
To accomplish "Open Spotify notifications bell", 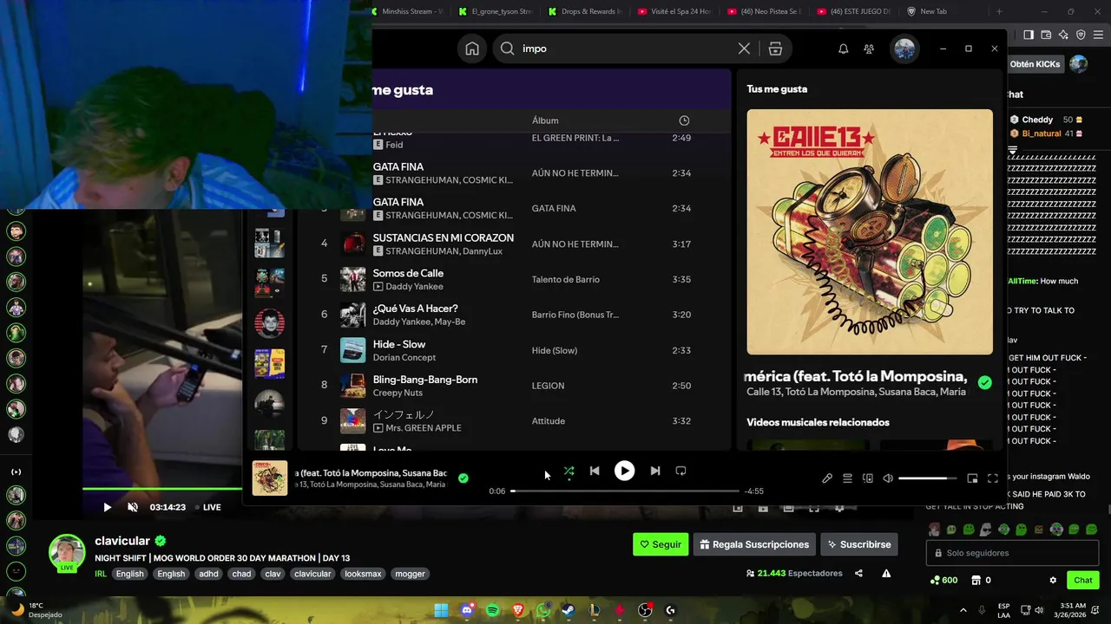I will 843,49.
